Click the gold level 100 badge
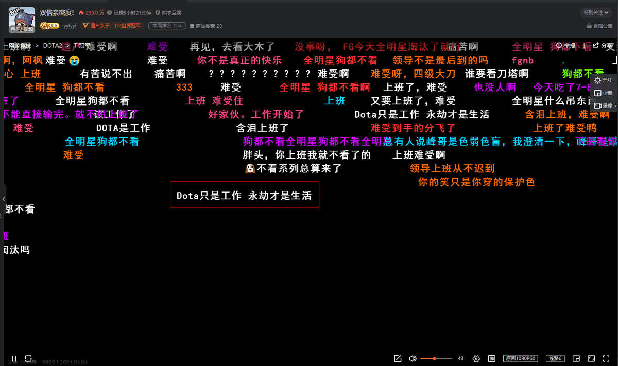The width and height of the screenshot is (618, 366). pos(50,26)
